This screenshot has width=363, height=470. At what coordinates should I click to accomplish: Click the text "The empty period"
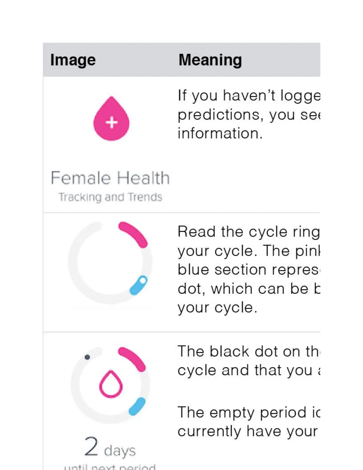click(x=249, y=412)
